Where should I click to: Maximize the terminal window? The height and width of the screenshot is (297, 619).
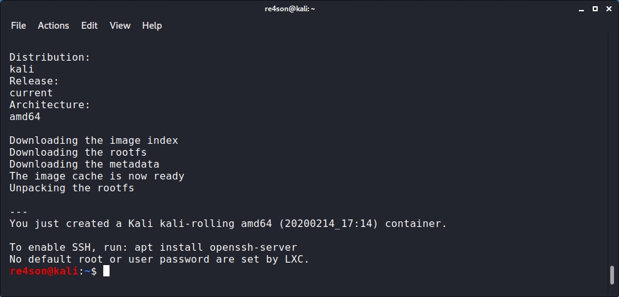pos(593,8)
